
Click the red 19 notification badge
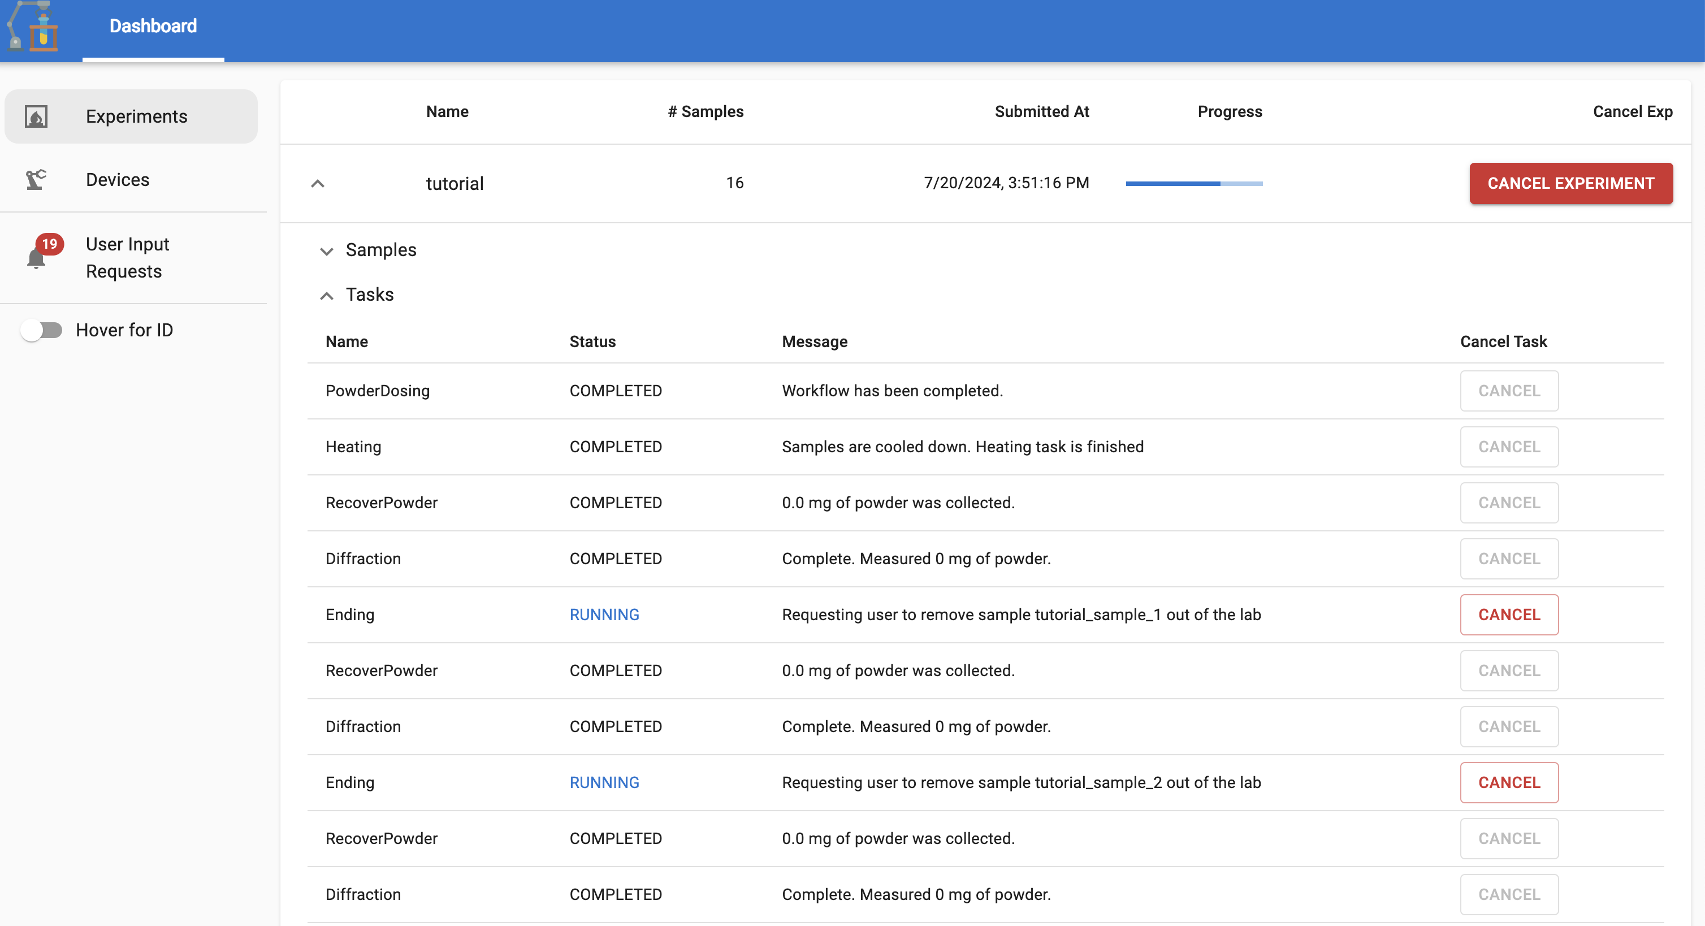(x=50, y=244)
